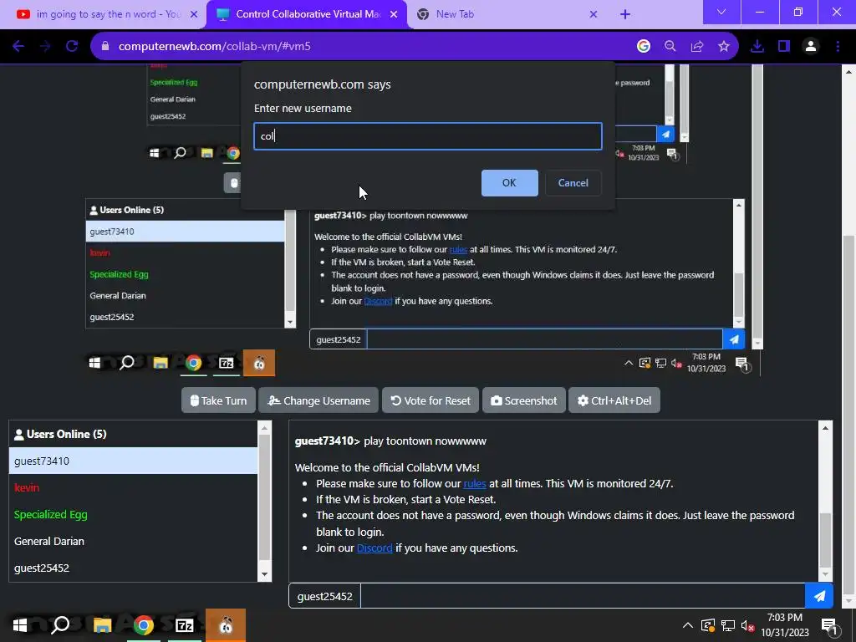Click muted volume icon in host tray
Image resolution: width=856 pixels, height=642 pixels.
coord(748,625)
